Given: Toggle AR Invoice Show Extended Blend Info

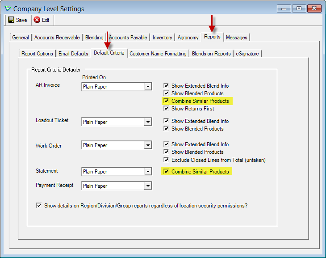Looking at the screenshot, I should 166,85.
